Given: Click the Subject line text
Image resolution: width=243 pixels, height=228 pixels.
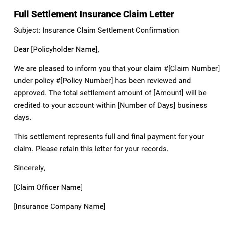Looking at the screenshot, I should coord(96,30).
